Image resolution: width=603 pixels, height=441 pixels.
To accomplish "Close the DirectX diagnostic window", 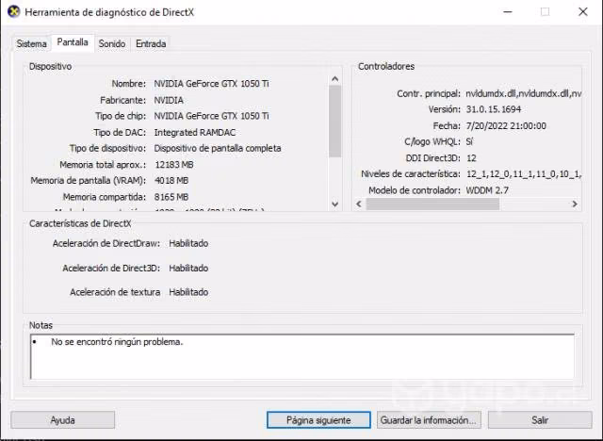I will (x=582, y=12).
